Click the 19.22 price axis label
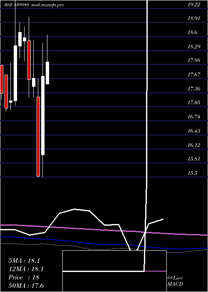 [x=194, y=5]
